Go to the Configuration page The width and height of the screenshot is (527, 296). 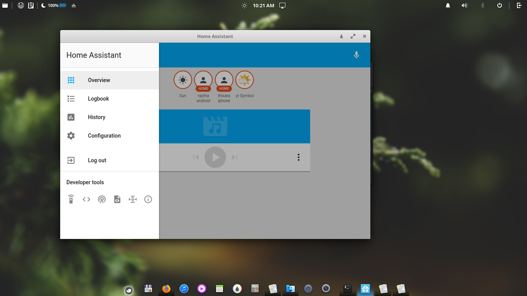tap(110, 136)
